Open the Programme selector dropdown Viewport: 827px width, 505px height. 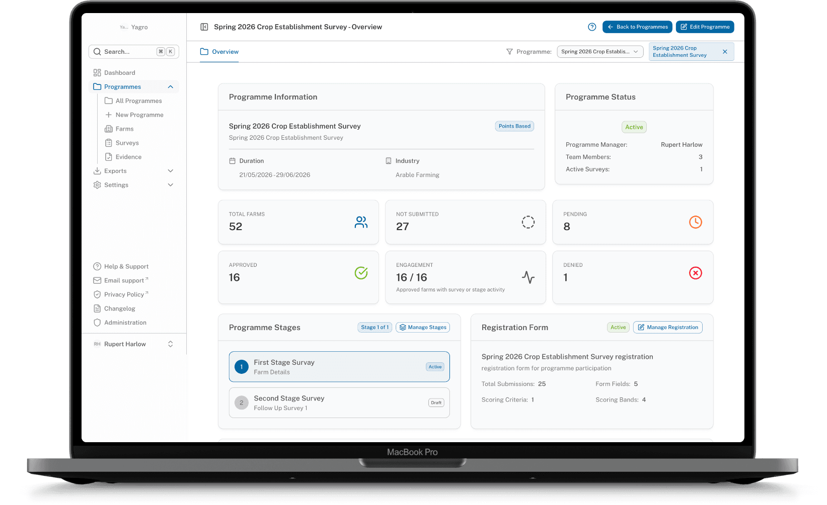(x=600, y=52)
